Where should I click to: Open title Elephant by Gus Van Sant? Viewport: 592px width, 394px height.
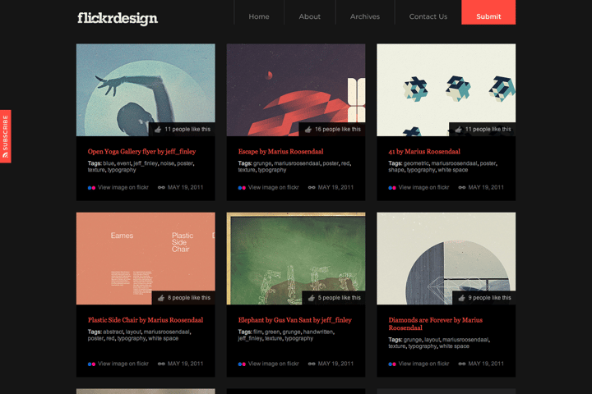[x=294, y=320]
